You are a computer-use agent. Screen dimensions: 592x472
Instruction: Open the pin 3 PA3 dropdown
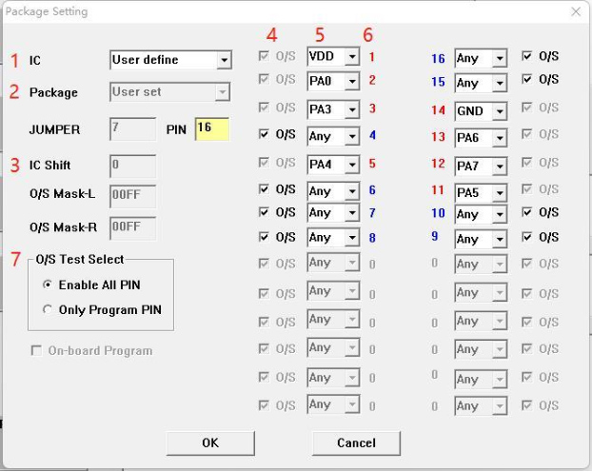(333, 109)
